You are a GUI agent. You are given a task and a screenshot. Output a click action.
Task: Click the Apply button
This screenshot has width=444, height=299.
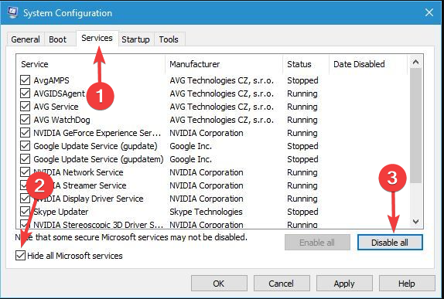point(344,284)
